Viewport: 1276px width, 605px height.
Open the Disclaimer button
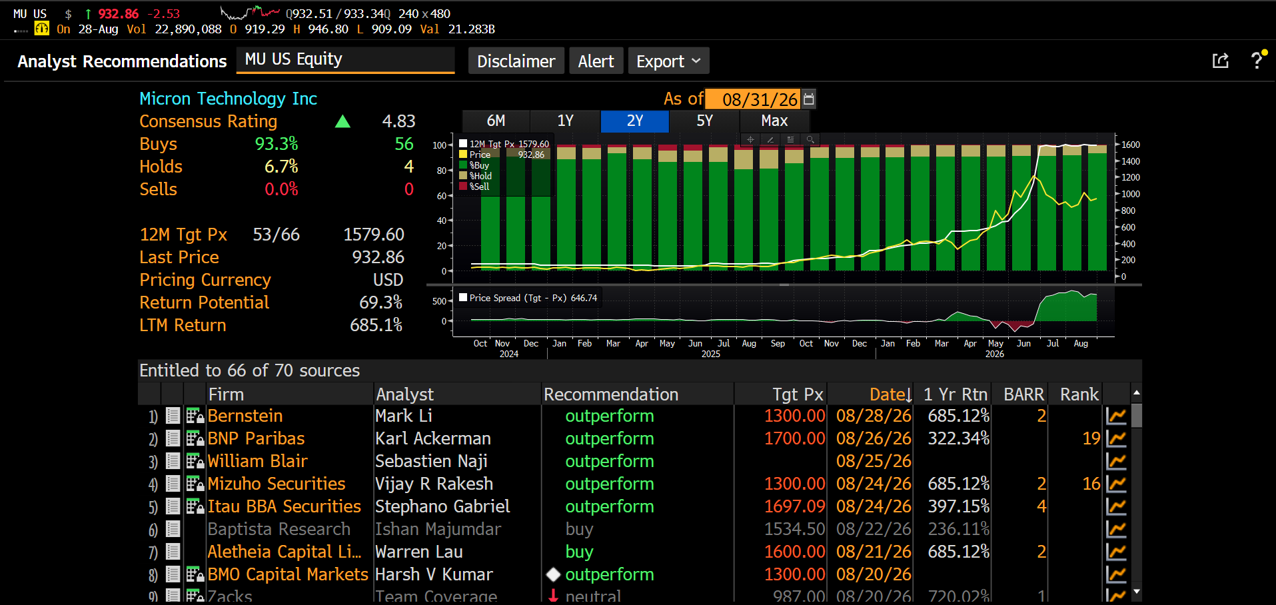click(x=516, y=61)
